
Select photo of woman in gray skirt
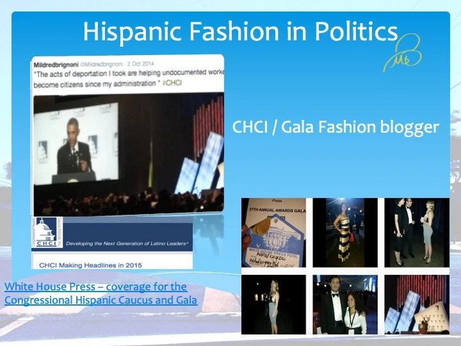[273, 304]
